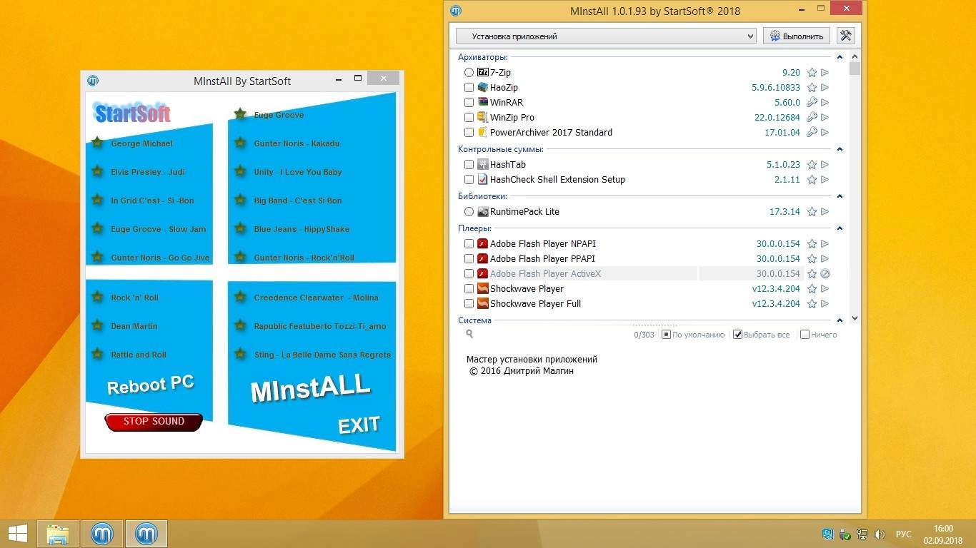Click the star icon for Shockwave Player
This screenshot has height=548, width=976.
(812, 289)
